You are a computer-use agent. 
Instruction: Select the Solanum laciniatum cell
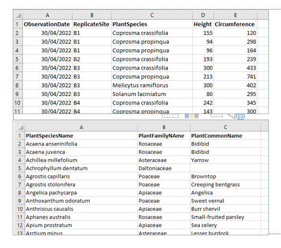pos(152,94)
